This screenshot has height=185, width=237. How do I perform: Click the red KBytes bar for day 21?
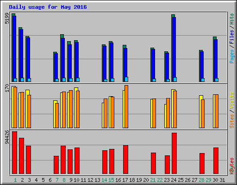click(x=153, y=163)
